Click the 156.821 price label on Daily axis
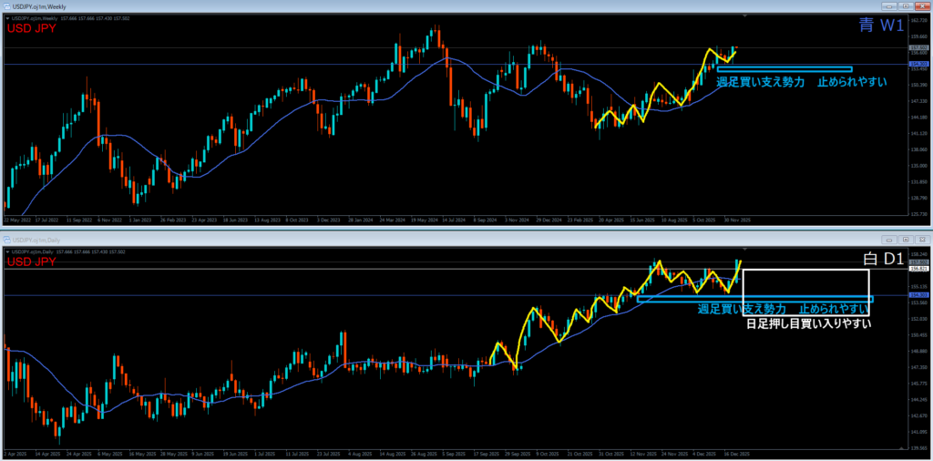Screen dimensions: 933x461 click(x=918, y=270)
